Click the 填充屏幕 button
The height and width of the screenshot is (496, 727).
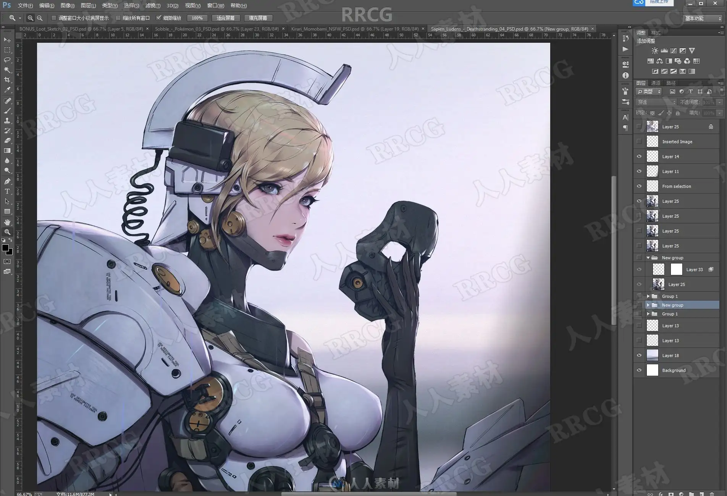click(x=258, y=18)
